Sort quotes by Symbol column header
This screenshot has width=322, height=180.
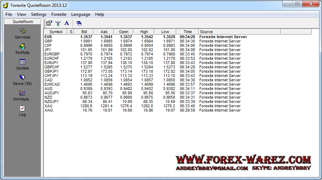tap(56, 32)
